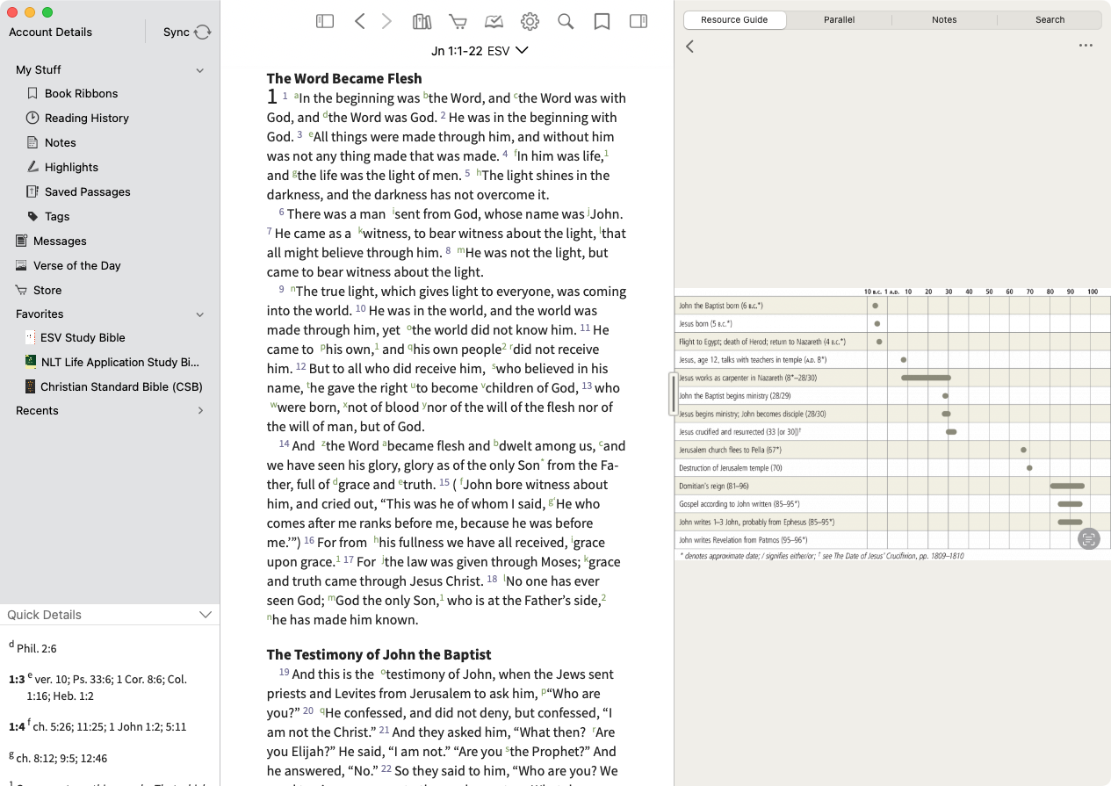Click the panel divider drag handle

(x=674, y=393)
